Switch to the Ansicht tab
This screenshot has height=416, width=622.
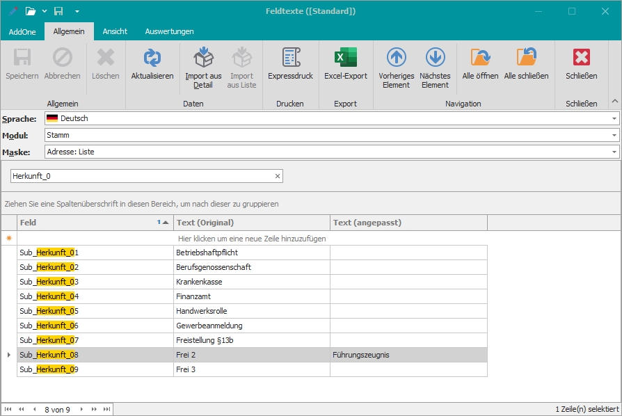(x=115, y=31)
